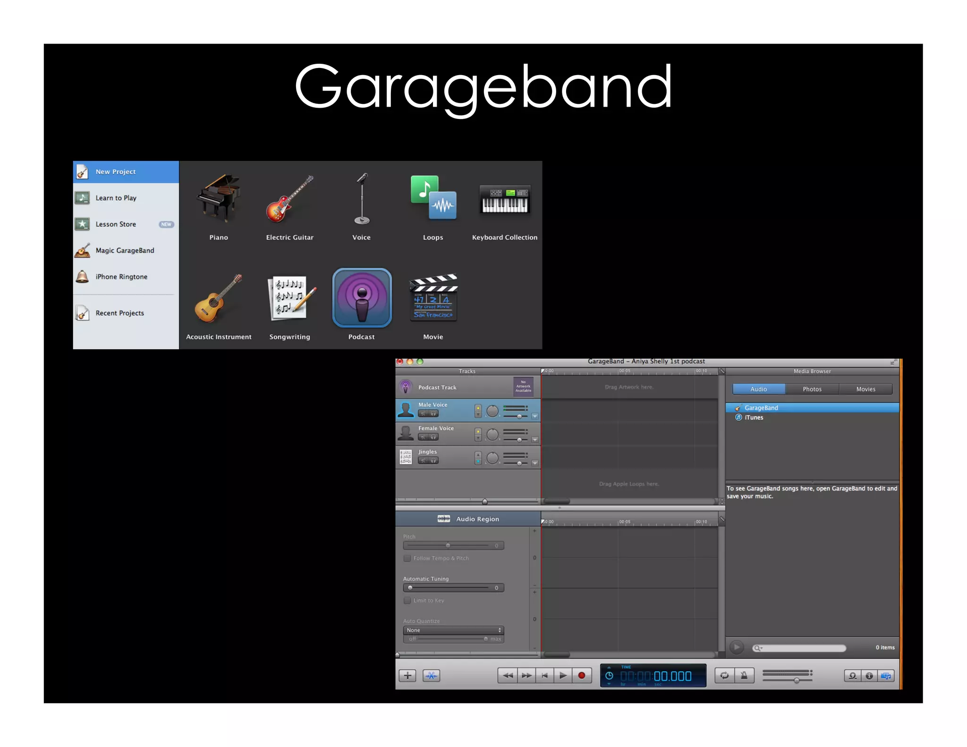Expand Male Voice track automation arrow
967x747 pixels.
coord(534,416)
